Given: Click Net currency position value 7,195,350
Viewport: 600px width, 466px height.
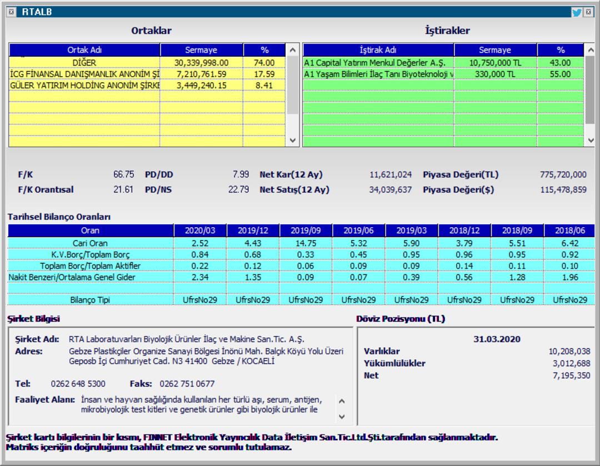Looking at the screenshot, I should pyautogui.click(x=571, y=375).
